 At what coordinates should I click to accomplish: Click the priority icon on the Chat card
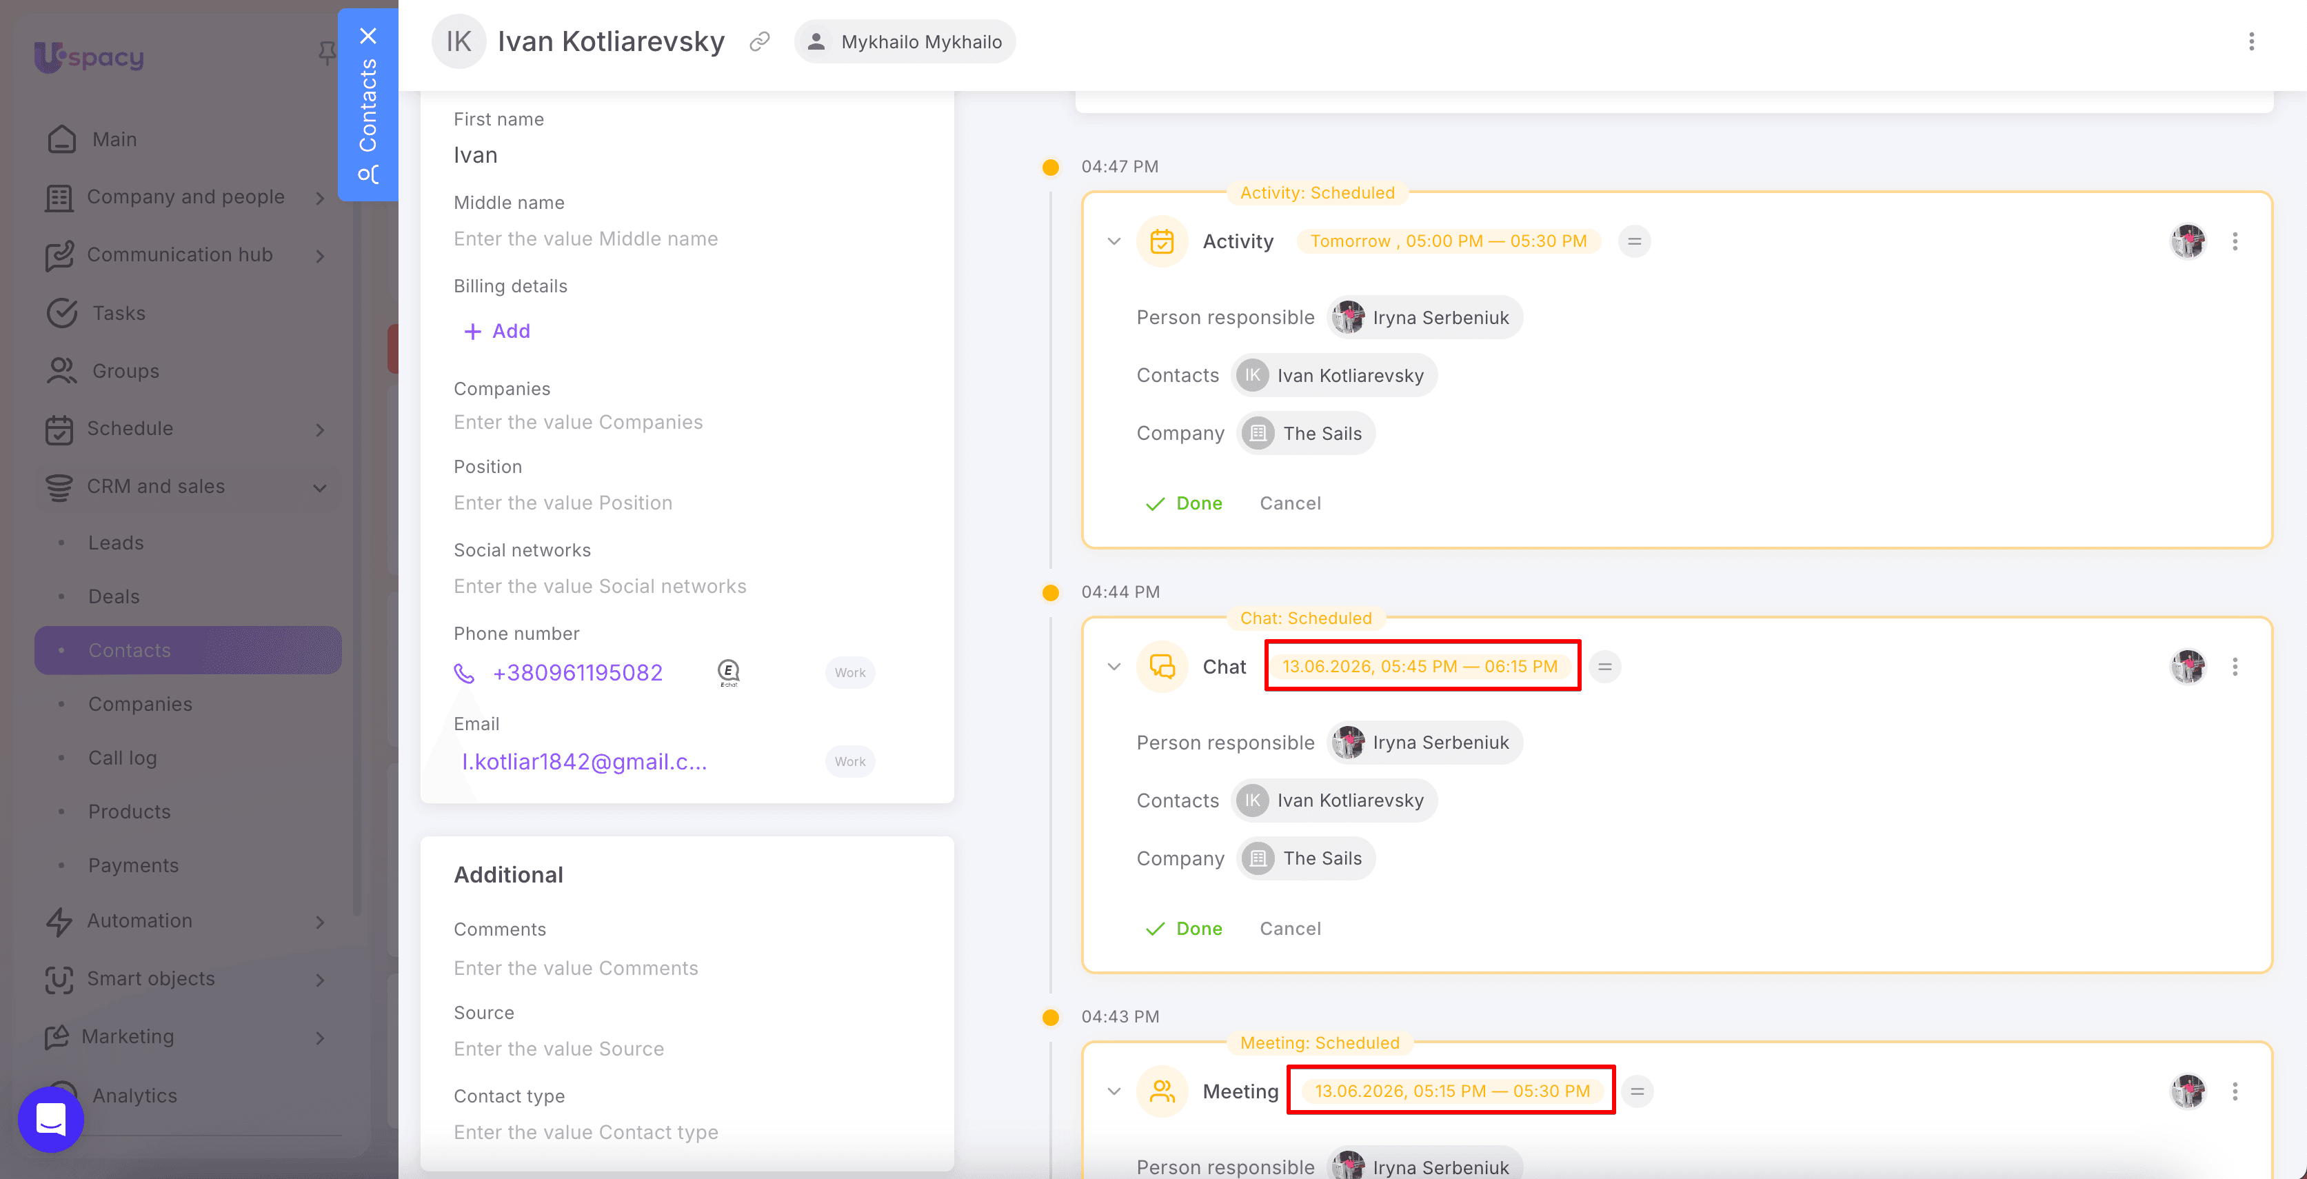[x=1605, y=667]
